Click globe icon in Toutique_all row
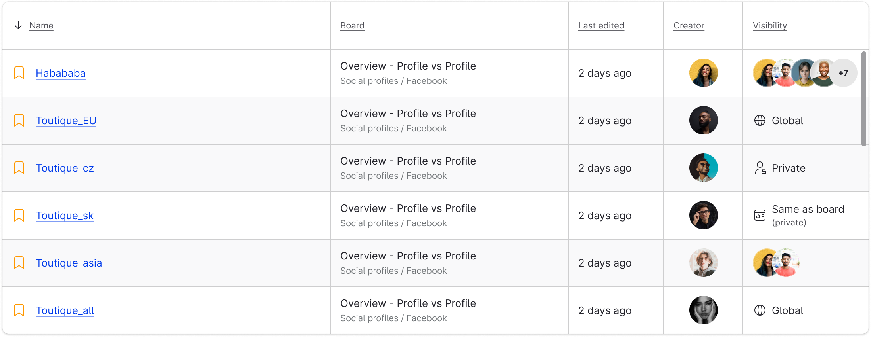This screenshot has height=337, width=871. 760,310
